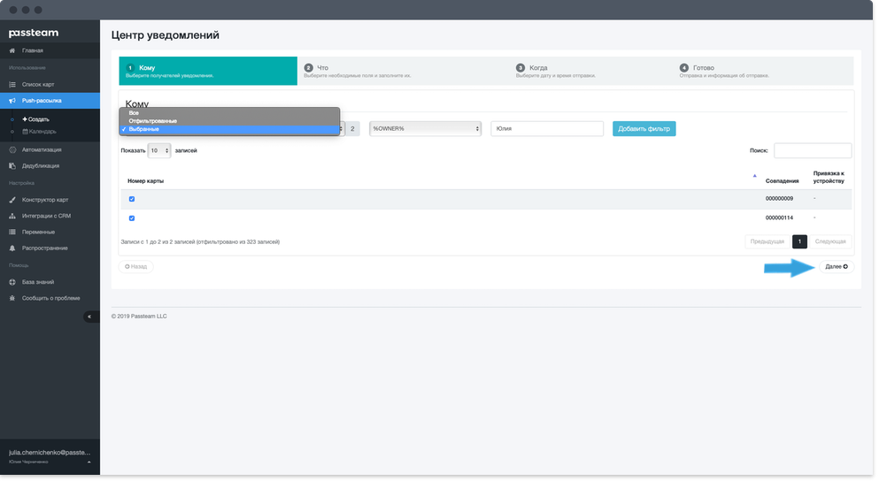Click the step 2 number badge for Что
This screenshot has height=481, width=879.
[308, 68]
